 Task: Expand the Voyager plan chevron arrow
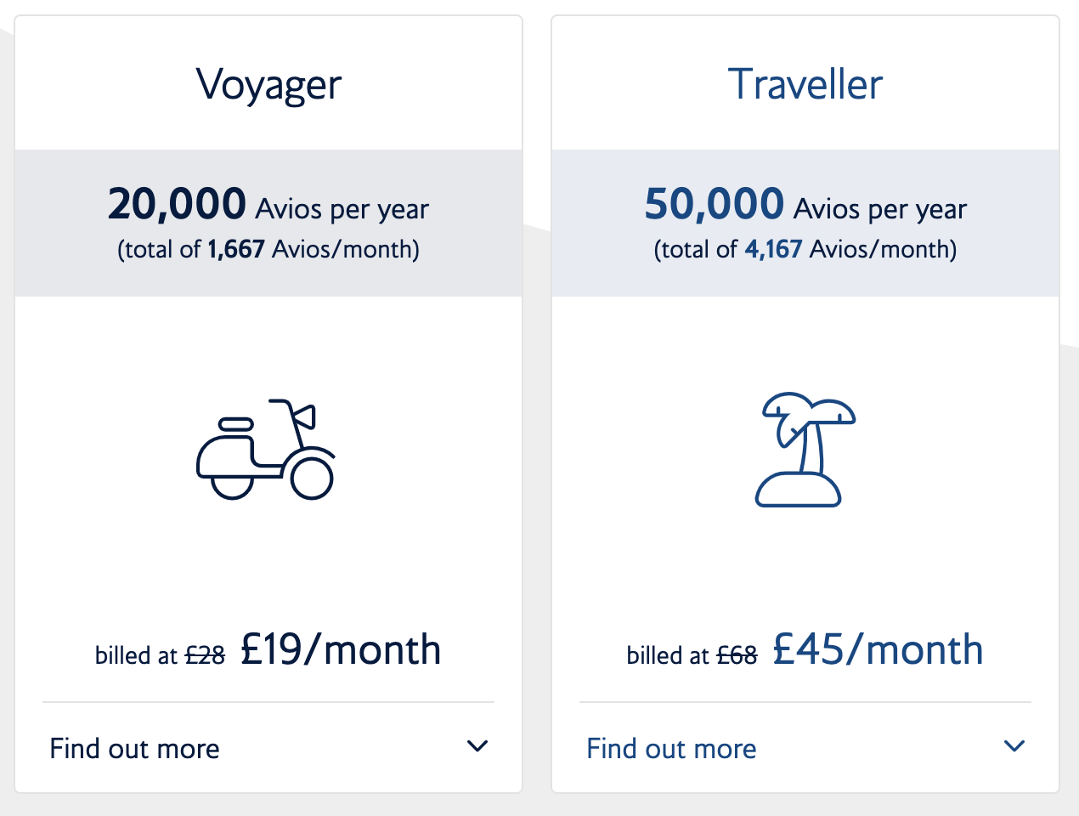point(477,746)
